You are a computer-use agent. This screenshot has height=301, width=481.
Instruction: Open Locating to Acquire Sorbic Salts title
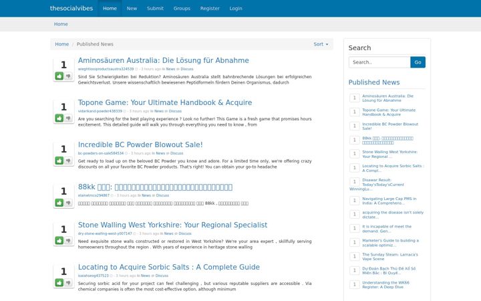pyautogui.click(x=169, y=267)
